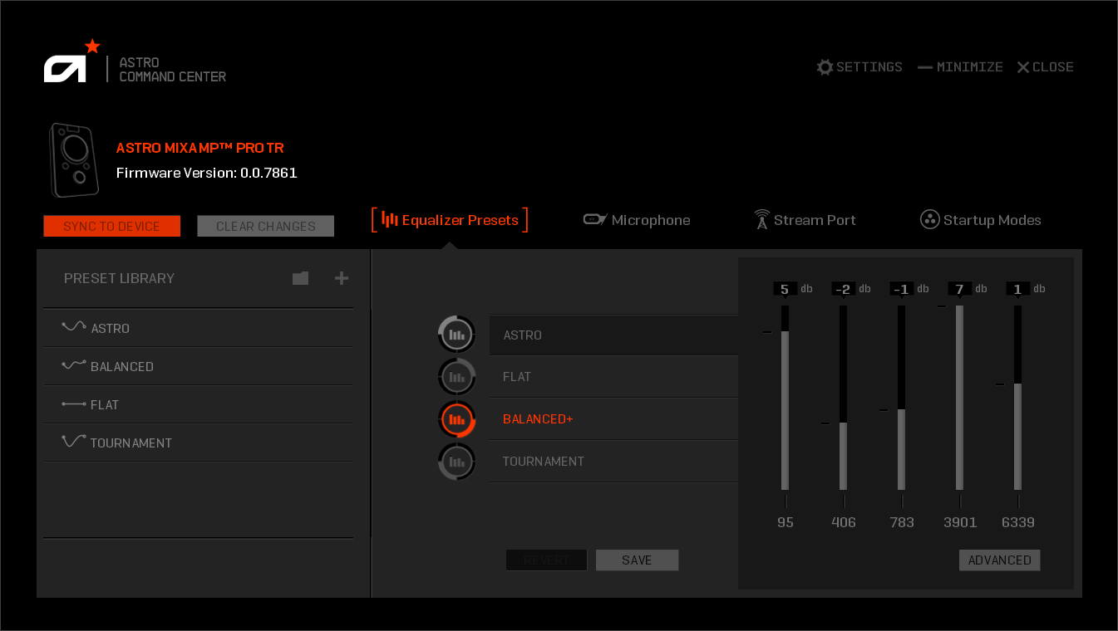This screenshot has width=1118, height=631.
Task: Click the 5 db gain value box
Action: 785,289
